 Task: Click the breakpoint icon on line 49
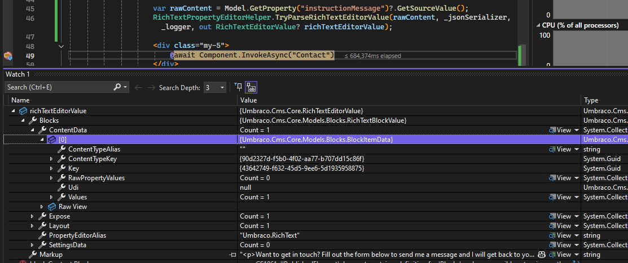(x=8, y=56)
